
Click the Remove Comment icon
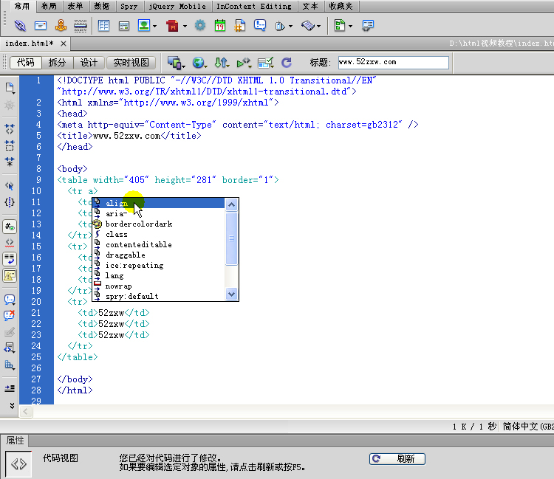(x=9, y=315)
